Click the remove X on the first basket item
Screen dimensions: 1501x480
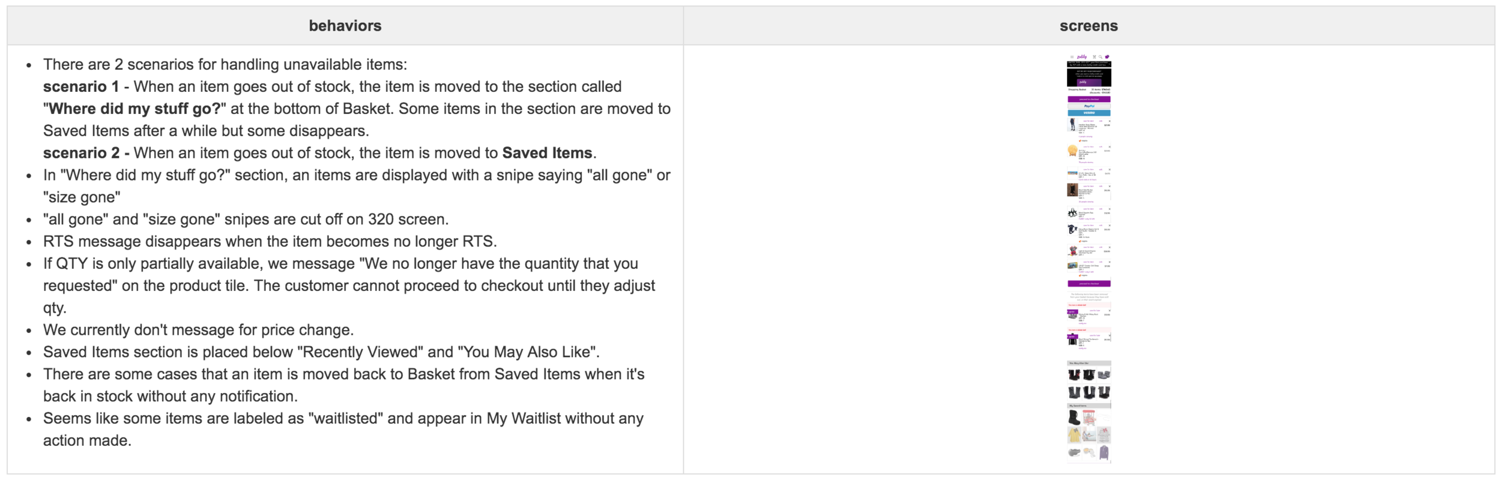(1109, 121)
